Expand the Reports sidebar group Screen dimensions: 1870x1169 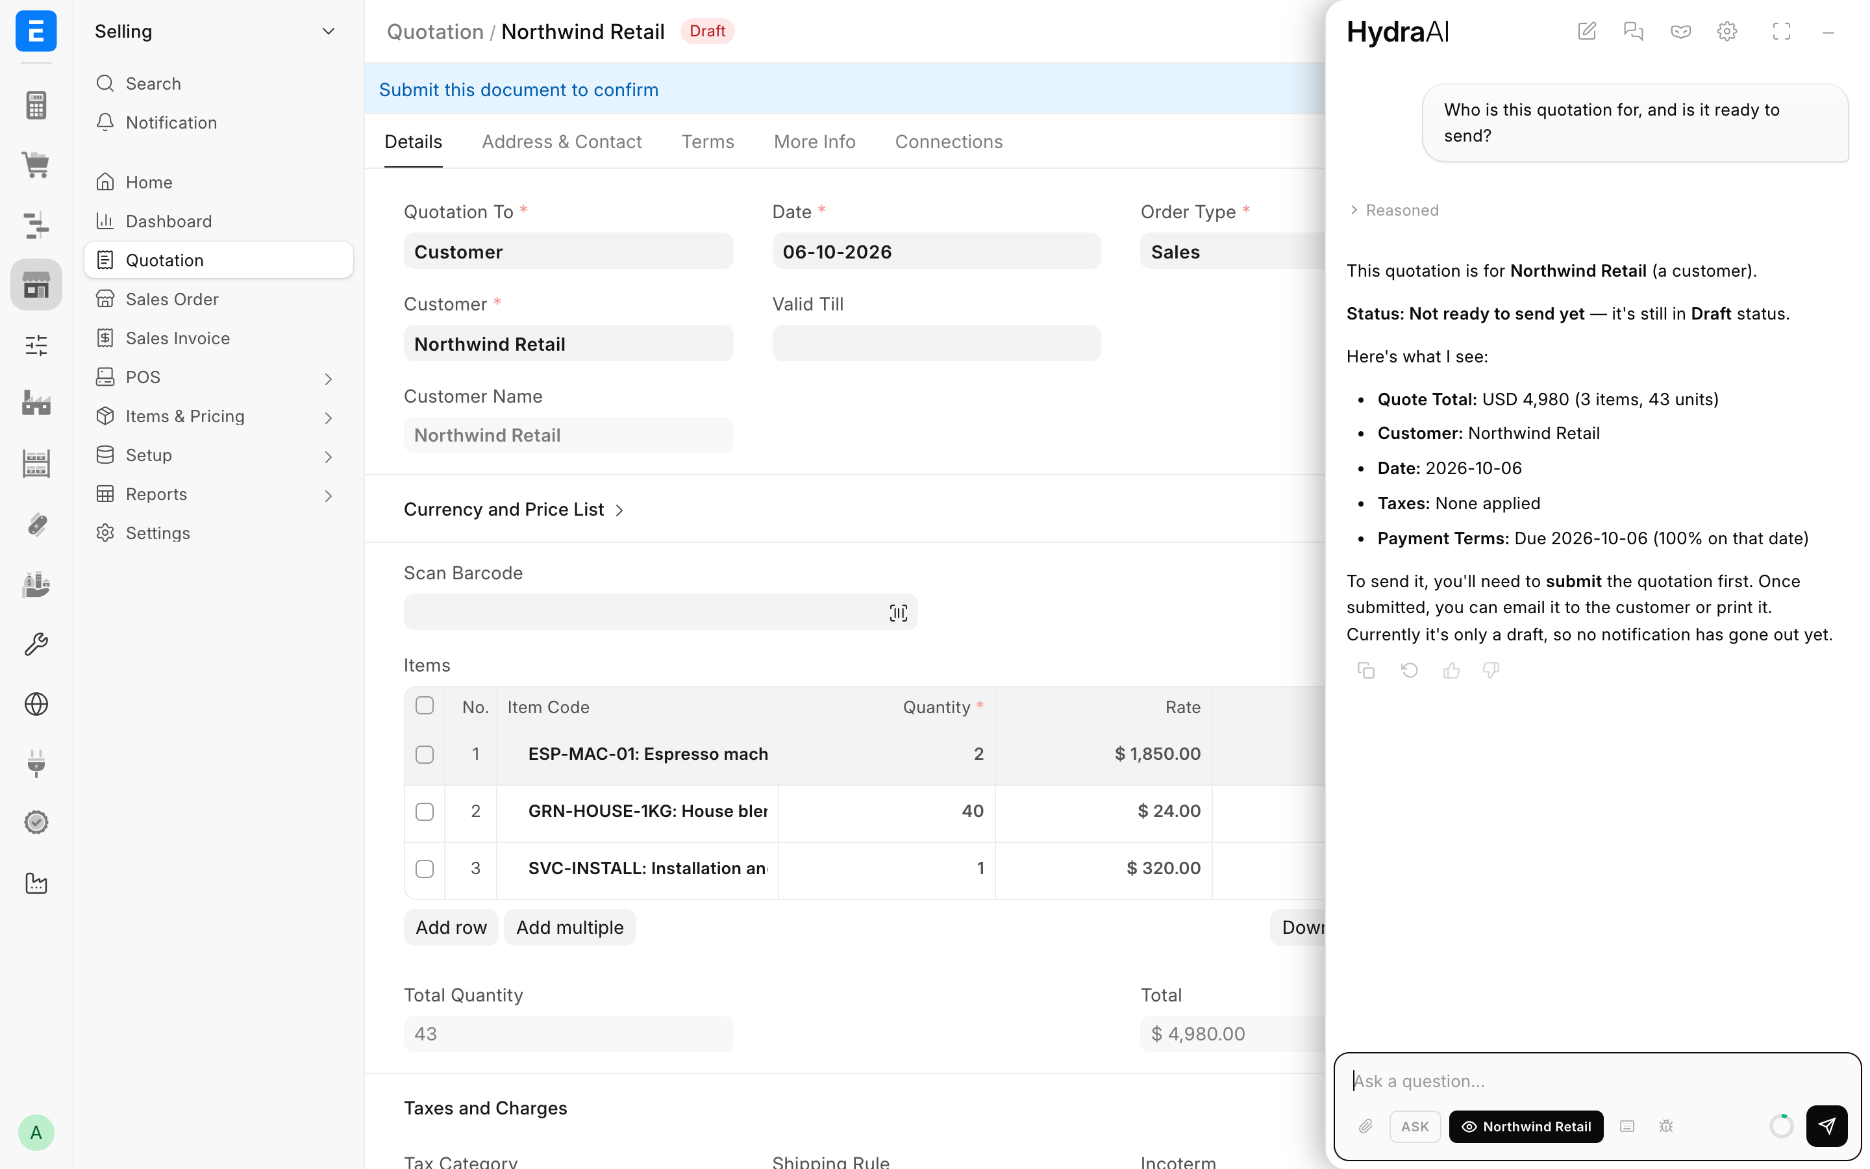coord(329,496)
